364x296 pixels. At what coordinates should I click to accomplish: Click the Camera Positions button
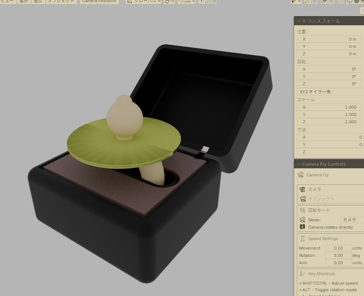pyautogui.click(x=99, y=1)
